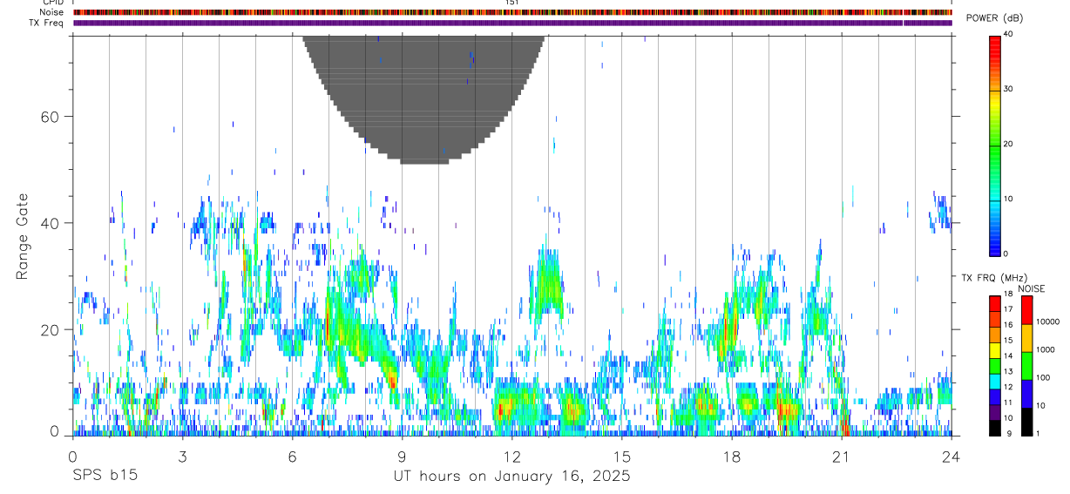Viewport: 1070px width, 494px height.
Task: Click the 40 tick on the Range Gate axis
Action: [x=51, y=223]
